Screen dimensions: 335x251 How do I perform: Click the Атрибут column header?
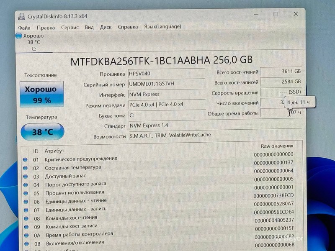tap(54, 151)
